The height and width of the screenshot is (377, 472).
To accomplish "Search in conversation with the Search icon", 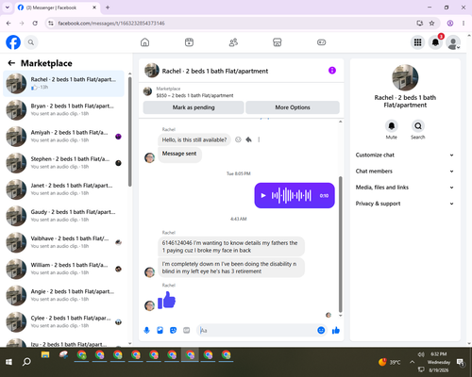I will coord(418,126).
